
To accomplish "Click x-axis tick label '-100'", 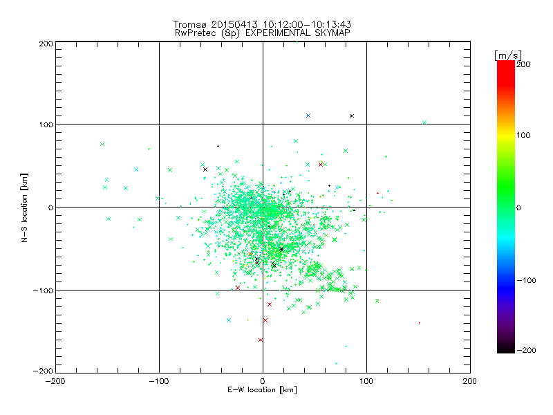I will point(159,382).
